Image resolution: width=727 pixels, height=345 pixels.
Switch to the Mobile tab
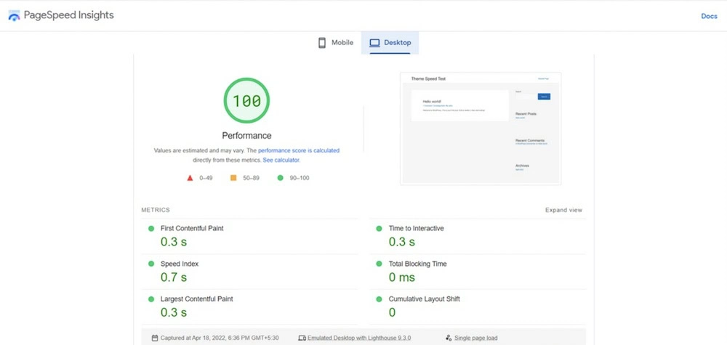click(x=335, y=43)
